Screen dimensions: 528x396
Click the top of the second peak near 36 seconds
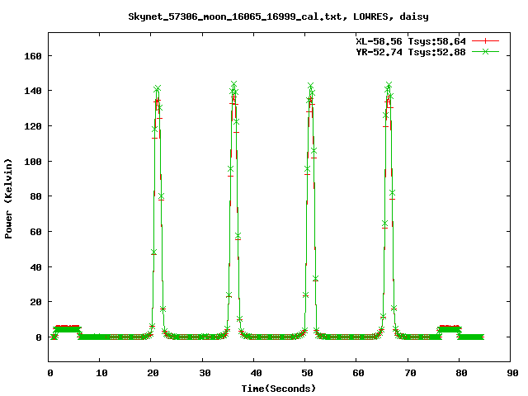tap(233, 84)
